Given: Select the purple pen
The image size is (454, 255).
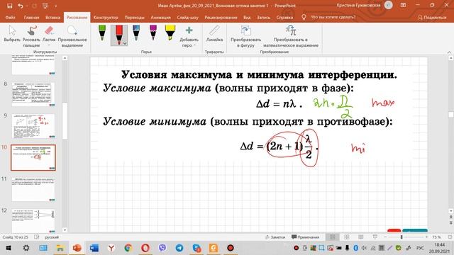Looking at the screenshot, I should coord(153,33).
